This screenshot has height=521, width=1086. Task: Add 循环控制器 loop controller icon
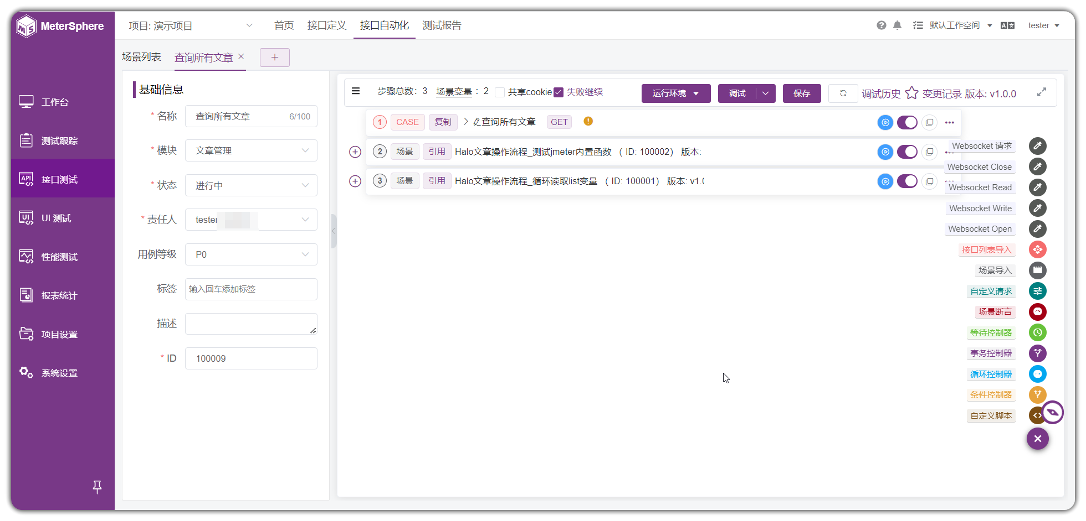(x=1037, y=374)
